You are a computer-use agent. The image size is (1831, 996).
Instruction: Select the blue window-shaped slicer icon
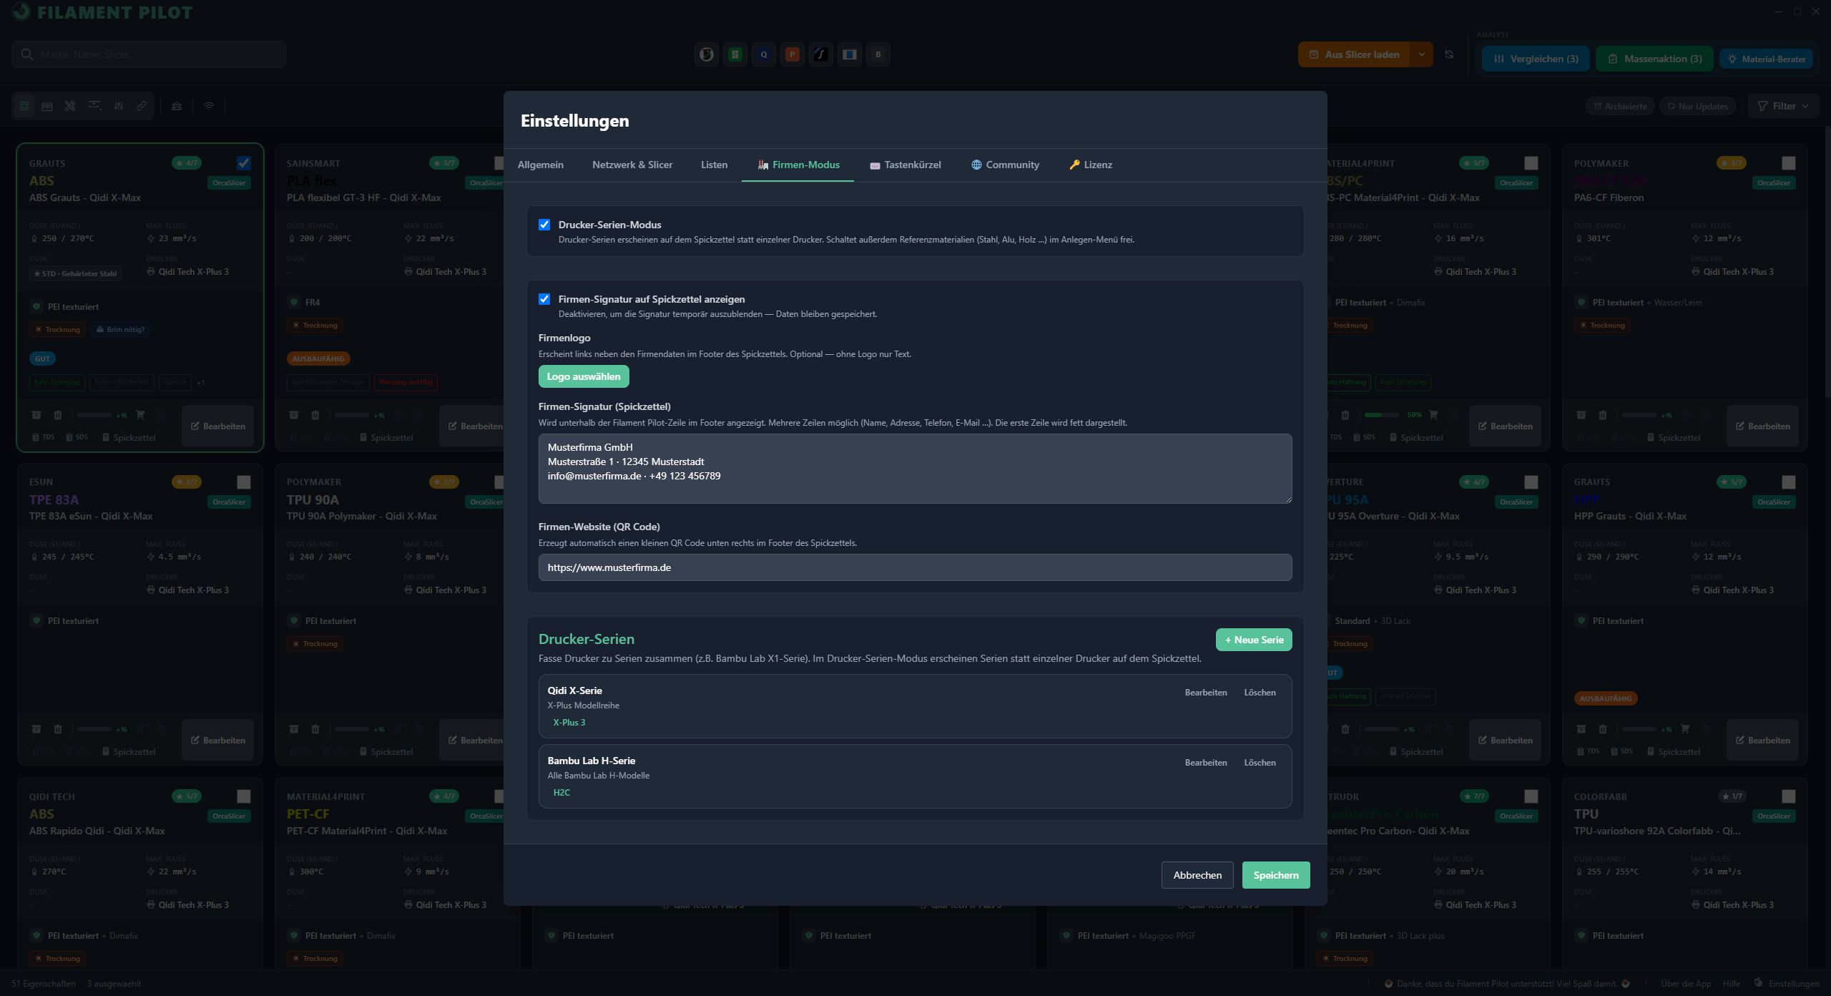(x=850, y=54)
